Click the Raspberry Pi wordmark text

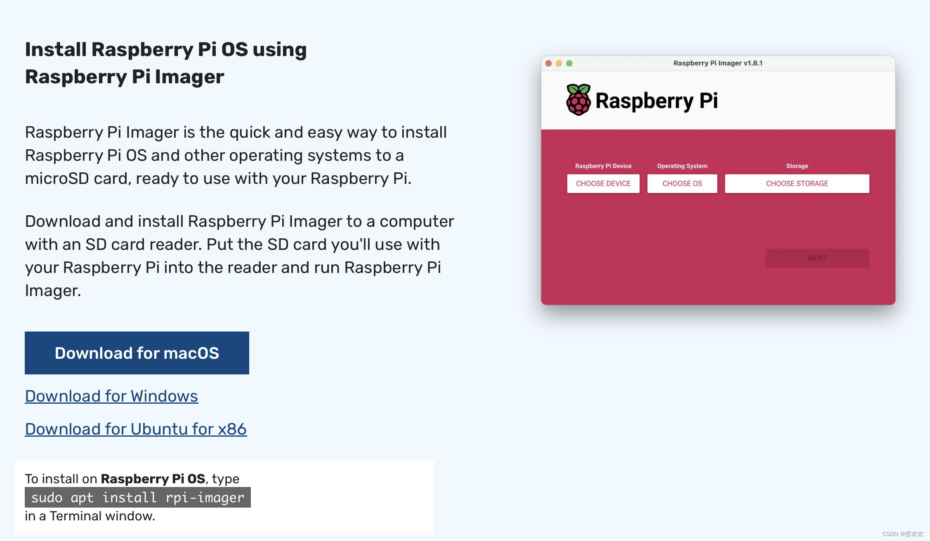tap(656, 101)
